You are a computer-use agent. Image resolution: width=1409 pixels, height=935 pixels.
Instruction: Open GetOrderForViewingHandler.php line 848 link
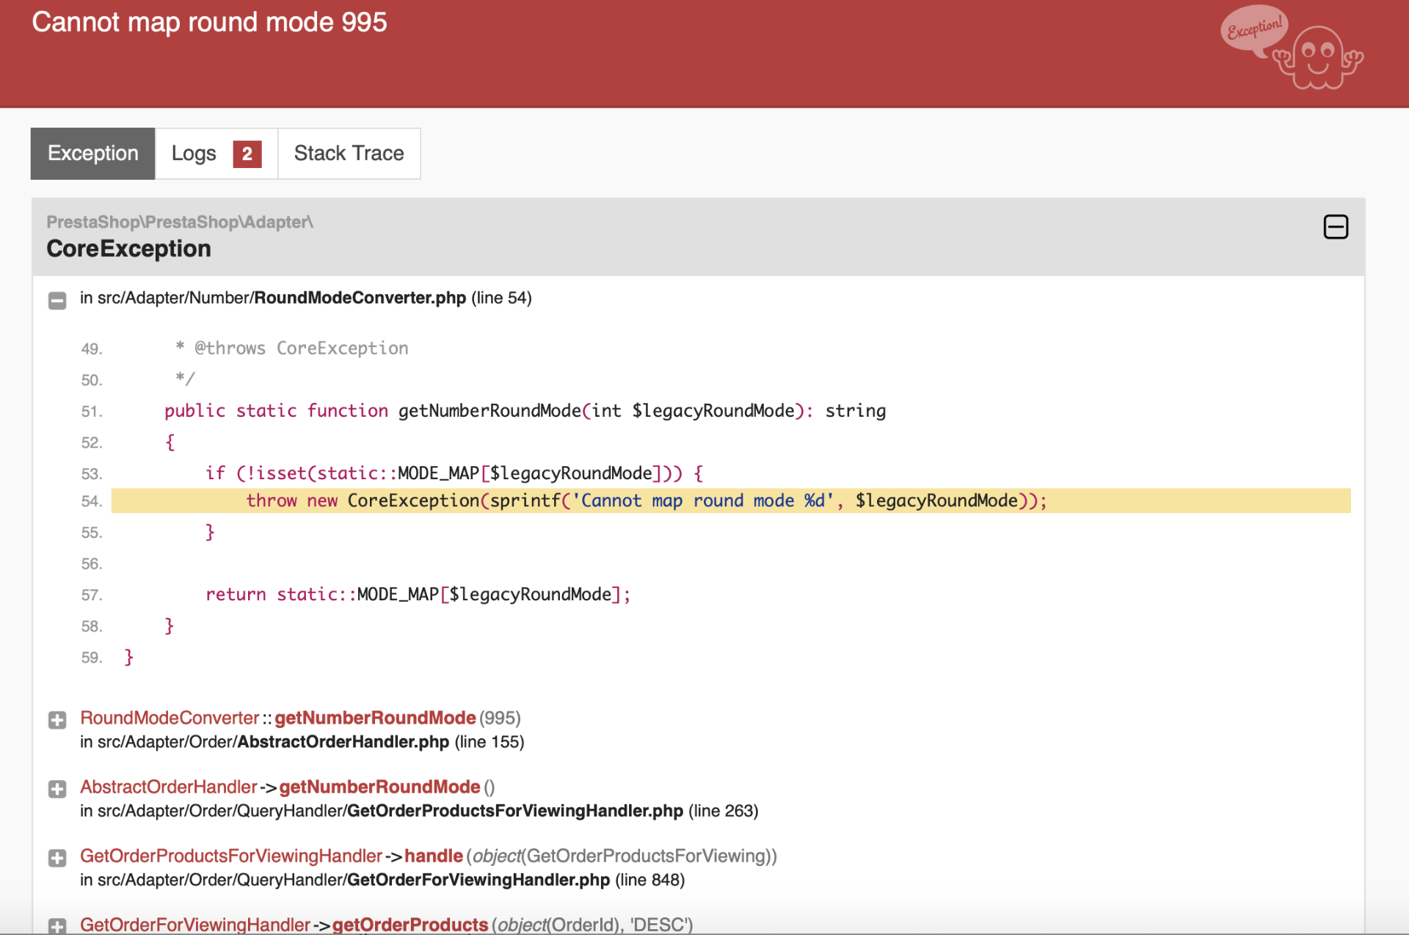478,880
